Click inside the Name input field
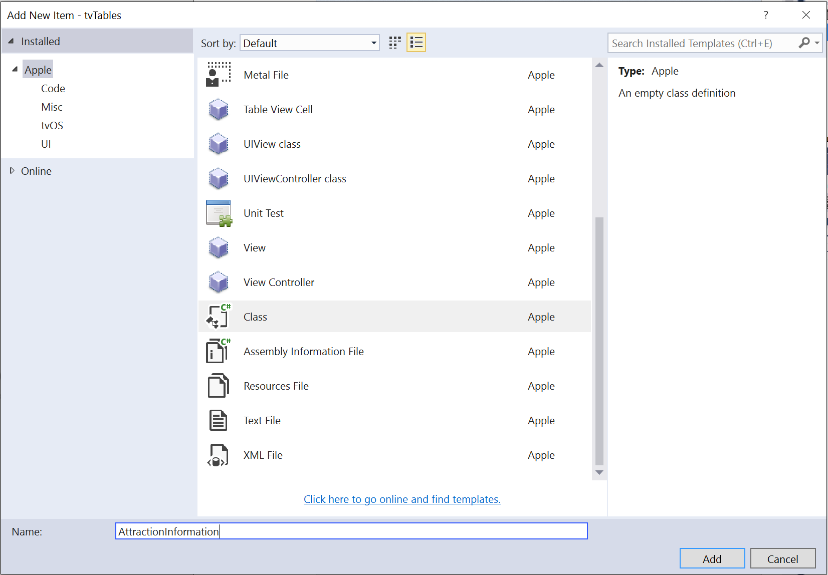The image size is (828, 575). point(351,531)
